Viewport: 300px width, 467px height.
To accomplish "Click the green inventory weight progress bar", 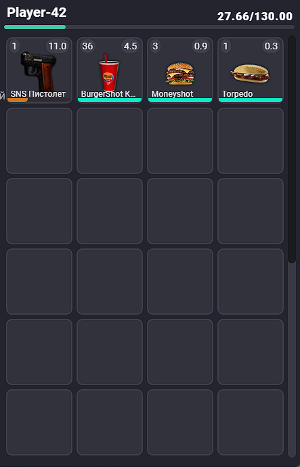I will pyautogui.click(x=35, y=27).
